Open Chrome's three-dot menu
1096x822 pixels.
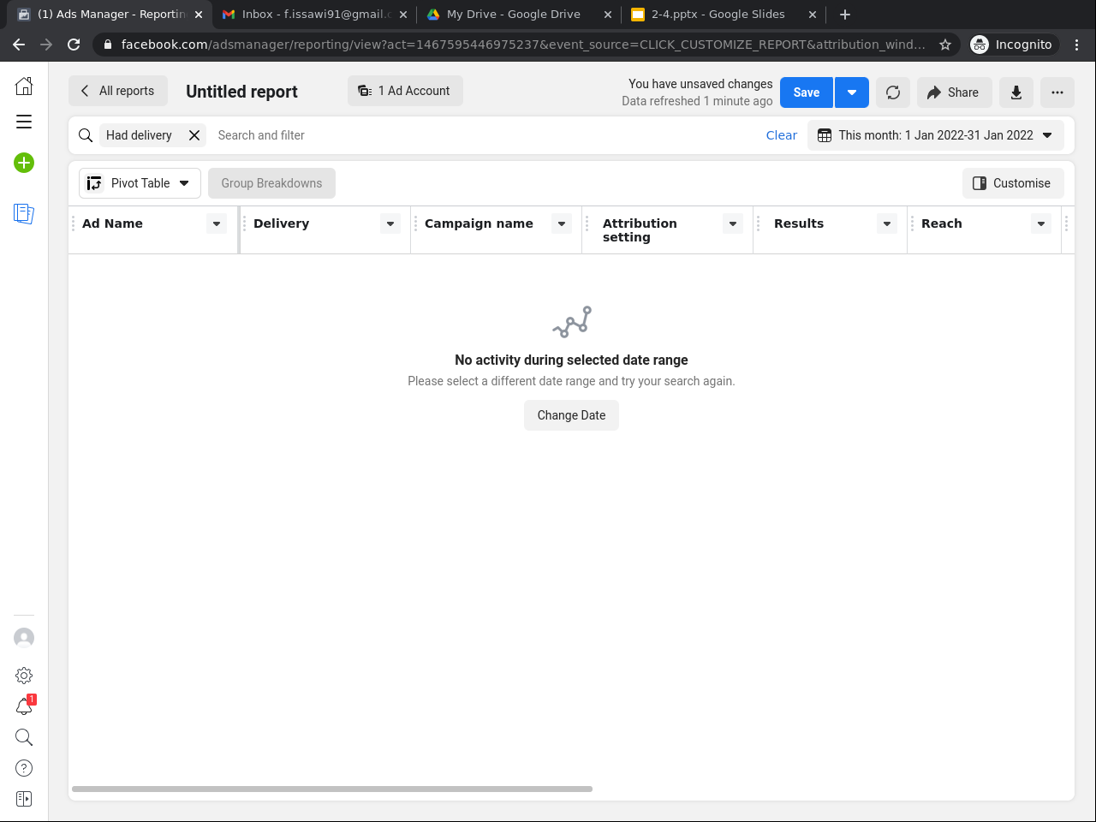click(x=1077, y=45)
